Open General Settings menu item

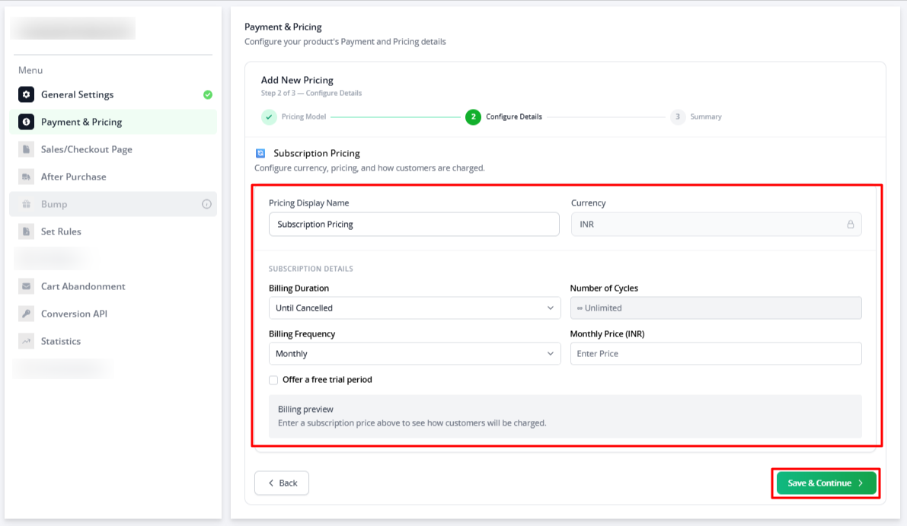pos(113,94)
